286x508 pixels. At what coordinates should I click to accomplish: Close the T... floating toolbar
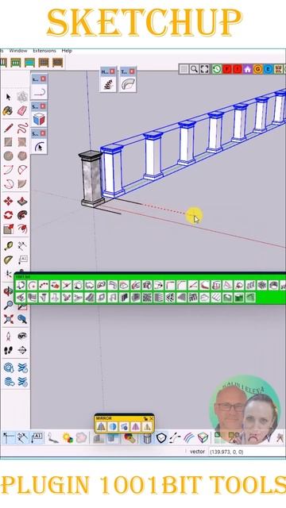coord(132,71)
